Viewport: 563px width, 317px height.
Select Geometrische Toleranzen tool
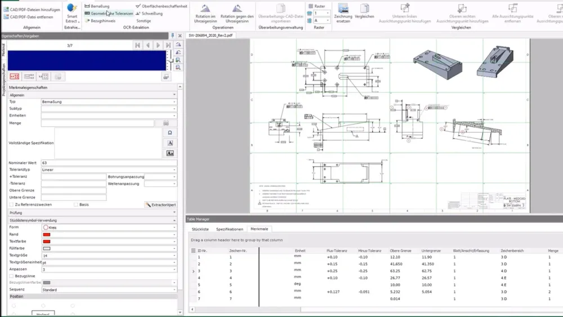(x=109, y=14)
